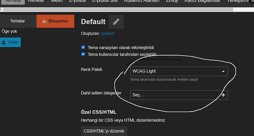Viewport: 254px width, 136px height.
Task: Click the pencil edit icon beside Default
Action: tap(116, 22)
